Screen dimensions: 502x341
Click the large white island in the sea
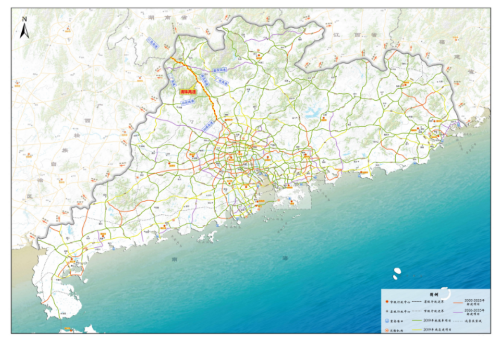(397, 271)
